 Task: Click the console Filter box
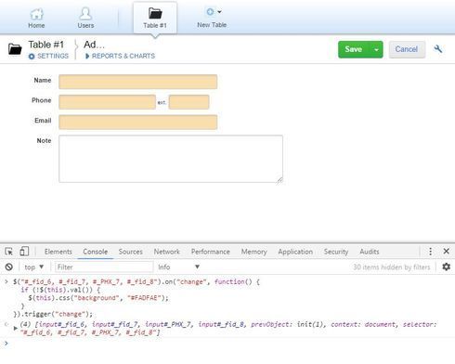(x=104, y=266)
